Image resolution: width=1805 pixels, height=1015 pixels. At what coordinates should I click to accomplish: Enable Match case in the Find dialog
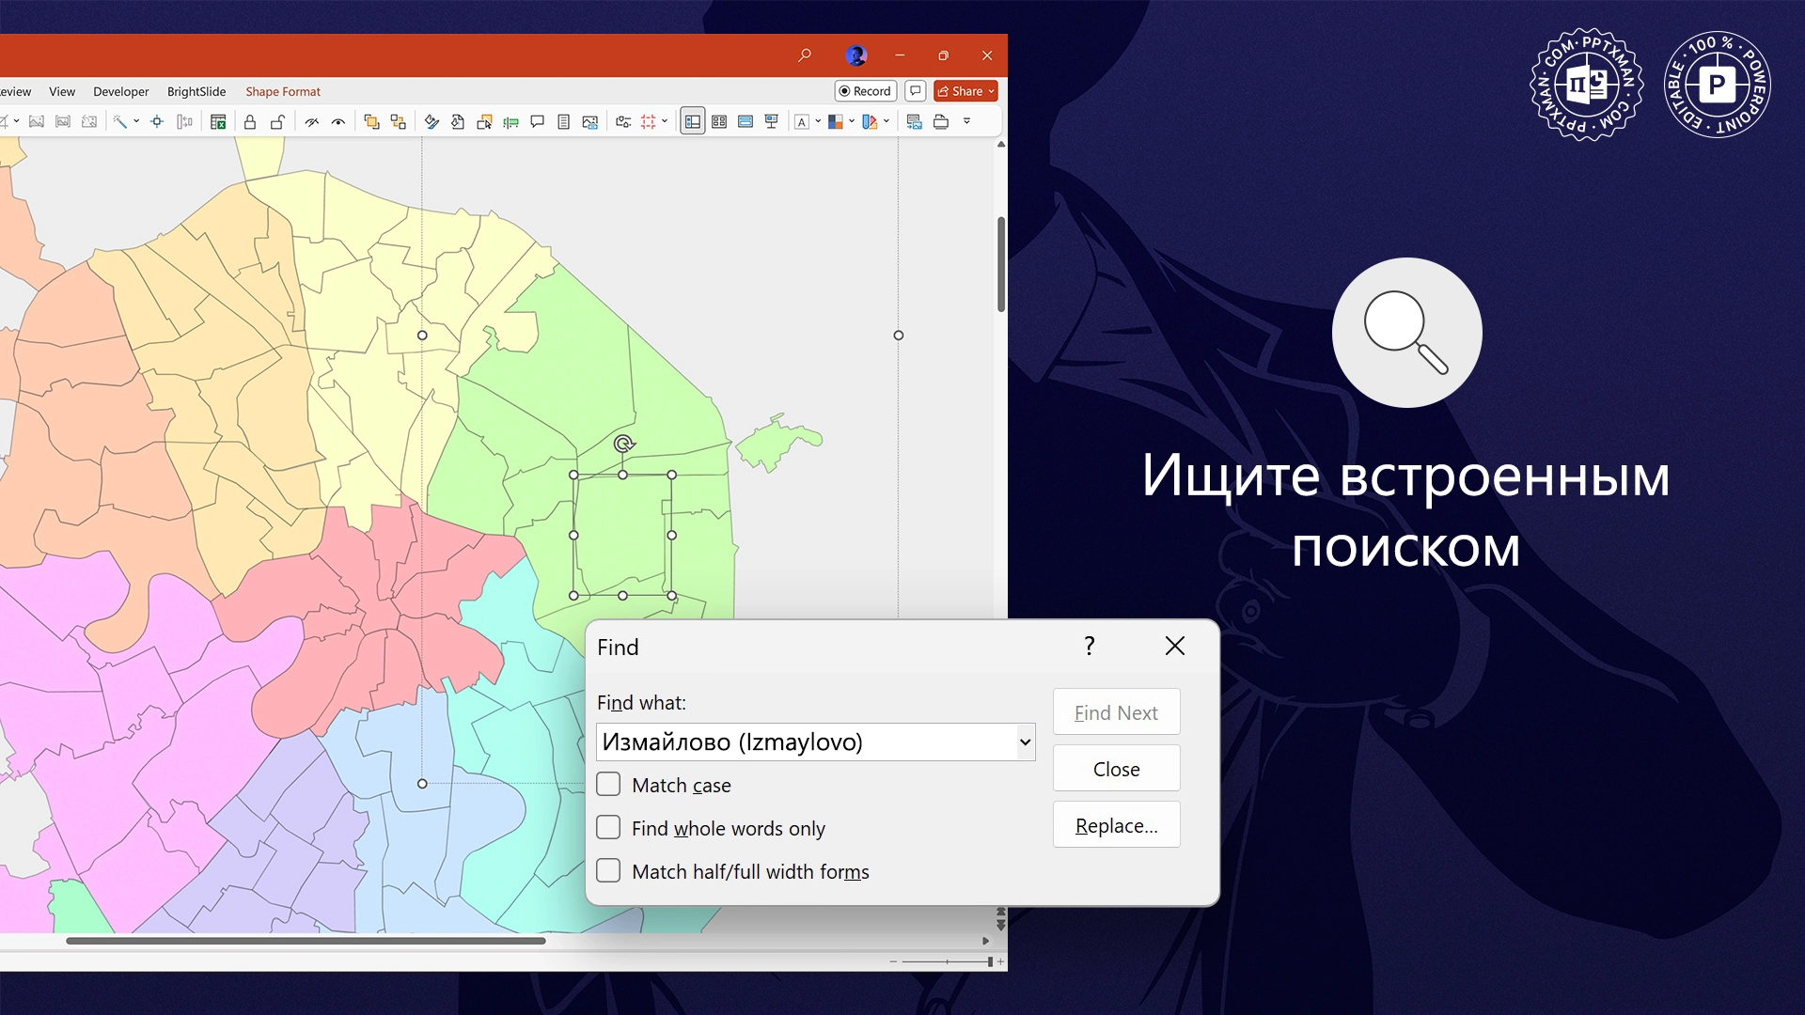pos(609,784)
